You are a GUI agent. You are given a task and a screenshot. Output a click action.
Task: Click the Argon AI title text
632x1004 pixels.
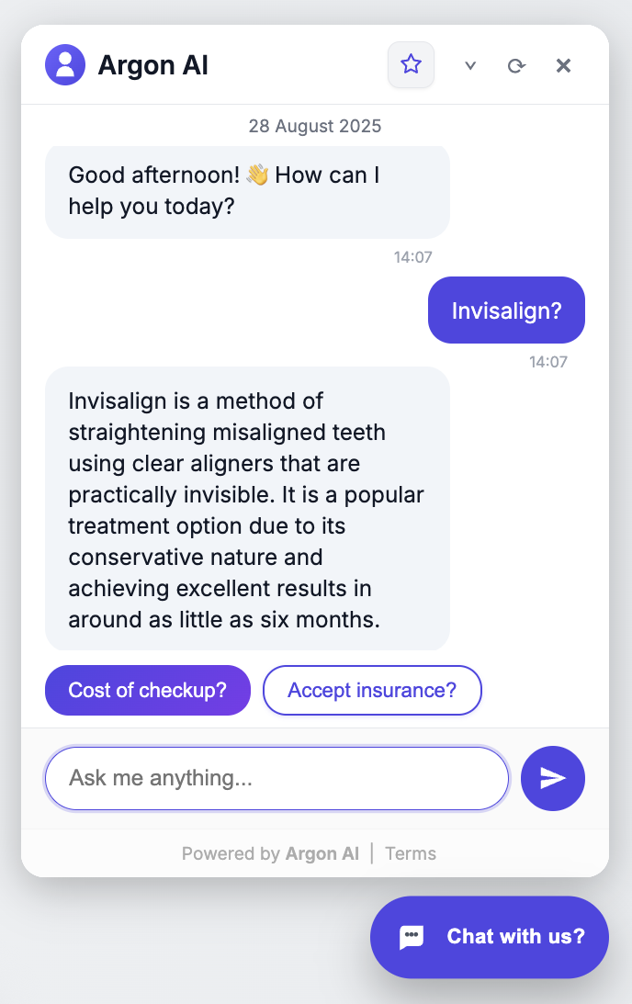tap(152, 64)
